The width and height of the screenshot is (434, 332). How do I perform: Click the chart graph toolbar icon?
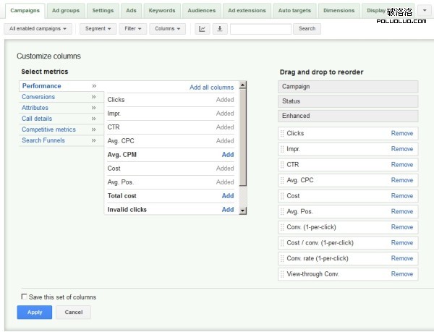click(202, 29)
